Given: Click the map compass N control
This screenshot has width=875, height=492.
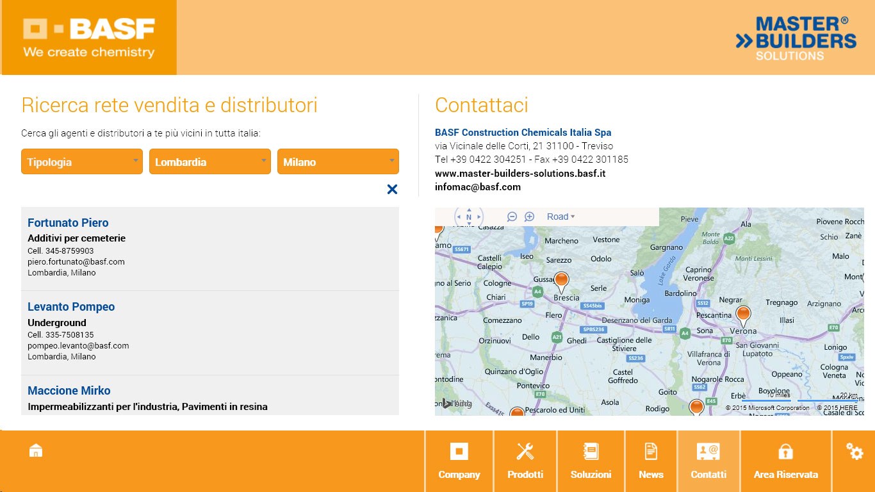Looking at the screenshot, I should [x=469, y=217].
